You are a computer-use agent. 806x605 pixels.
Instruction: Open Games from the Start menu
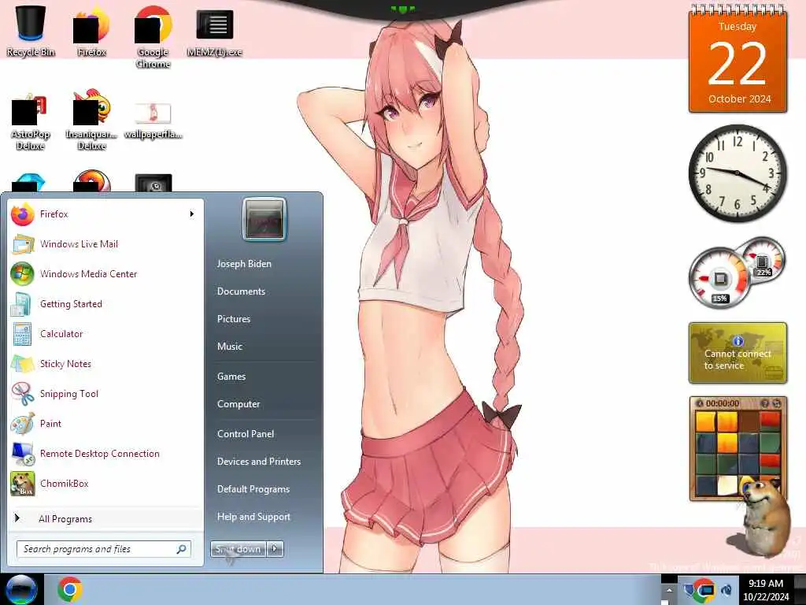tap(231, 376)
